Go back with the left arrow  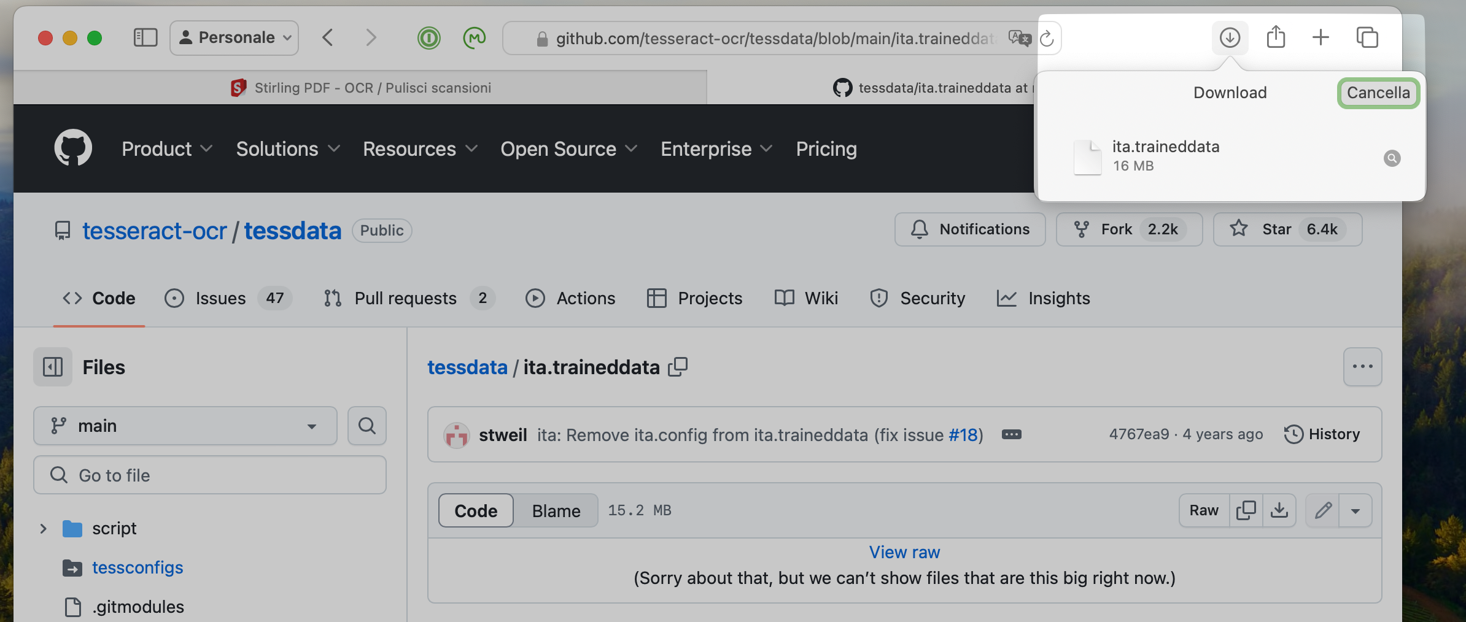pyautogui.click(x=328, y=38)
